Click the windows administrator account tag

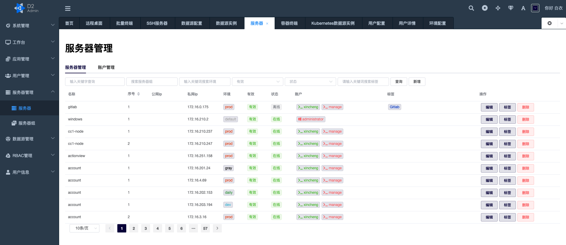[311, 119]
